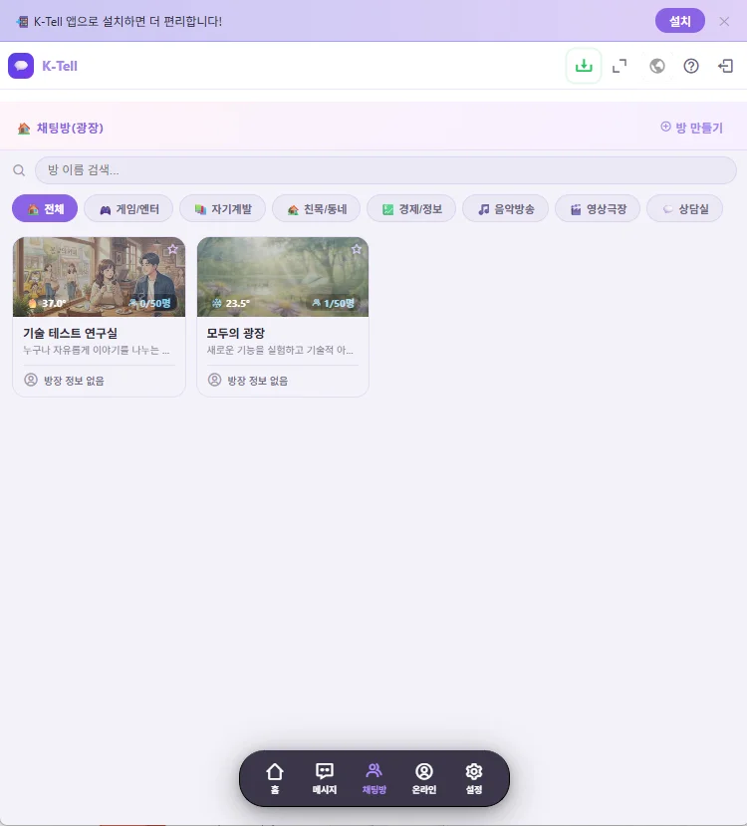Open 메시지 in bottom navigation

coord(325,778)
